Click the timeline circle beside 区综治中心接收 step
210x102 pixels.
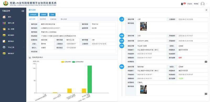122,41
